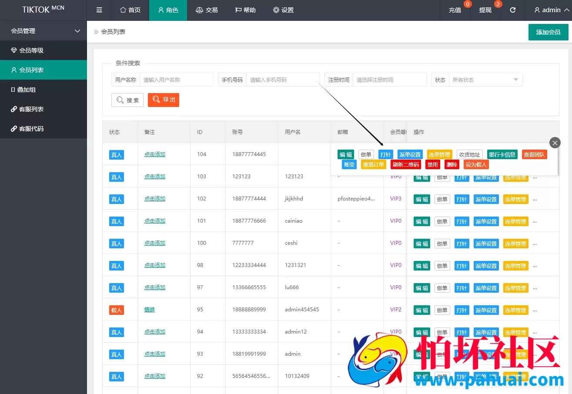Expand more actions ellipsis for cainiao row
572x394 pixels.
[535, 221]
